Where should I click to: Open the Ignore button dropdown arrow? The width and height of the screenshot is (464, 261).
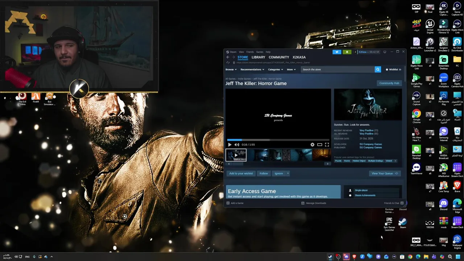(288, 173)
